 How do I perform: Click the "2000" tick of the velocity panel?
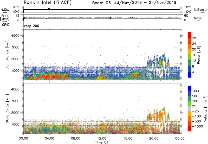(x=15, y=113)
